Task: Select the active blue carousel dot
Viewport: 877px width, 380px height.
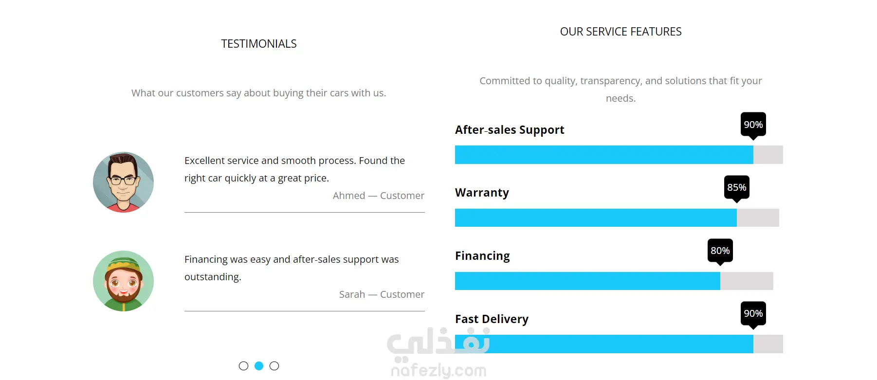Action: point(259,366)
